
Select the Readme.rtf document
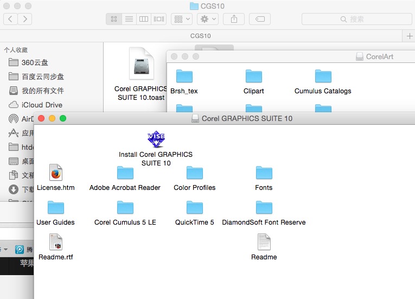55,243
